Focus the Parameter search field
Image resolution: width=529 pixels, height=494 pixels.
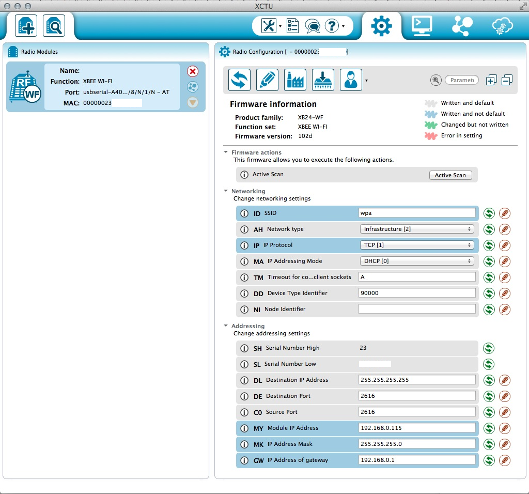click(x=462, y=80)
